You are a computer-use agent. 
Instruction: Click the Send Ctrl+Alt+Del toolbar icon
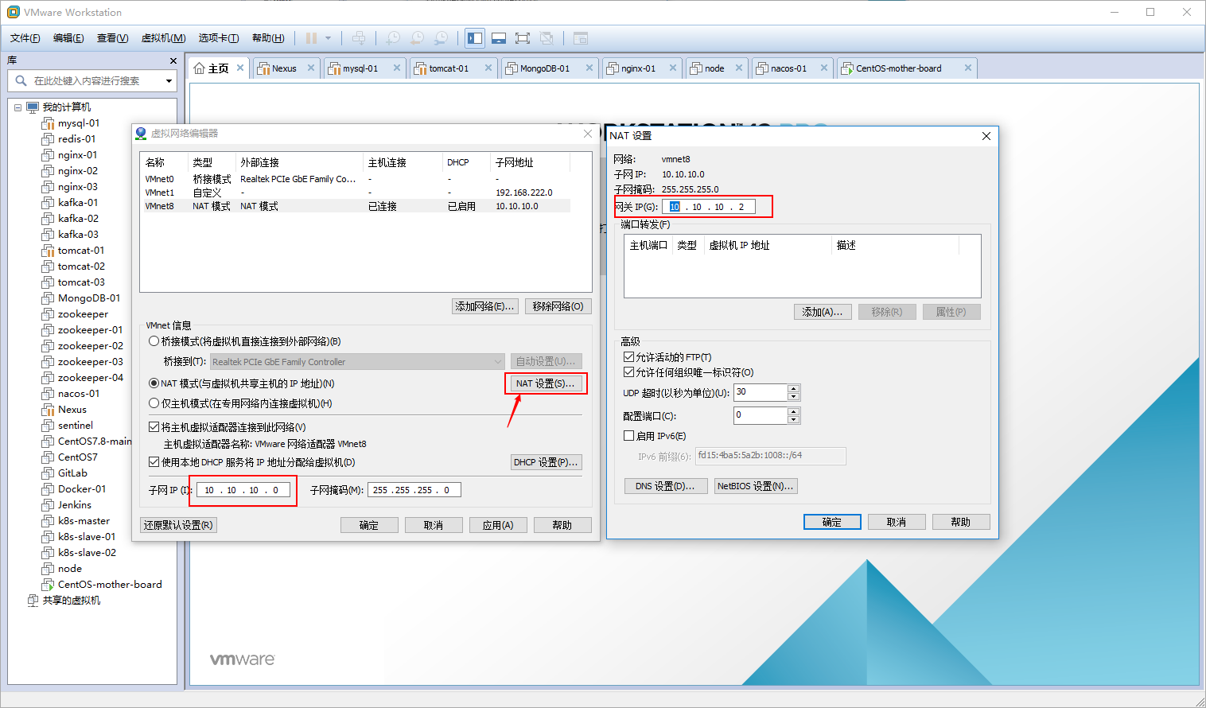(x=359, y=38)
